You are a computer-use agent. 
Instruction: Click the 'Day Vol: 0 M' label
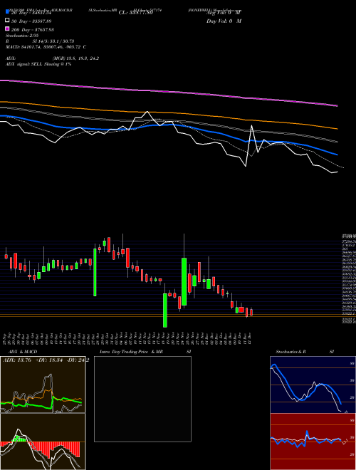pyautogui.click(x=224, y=21)
